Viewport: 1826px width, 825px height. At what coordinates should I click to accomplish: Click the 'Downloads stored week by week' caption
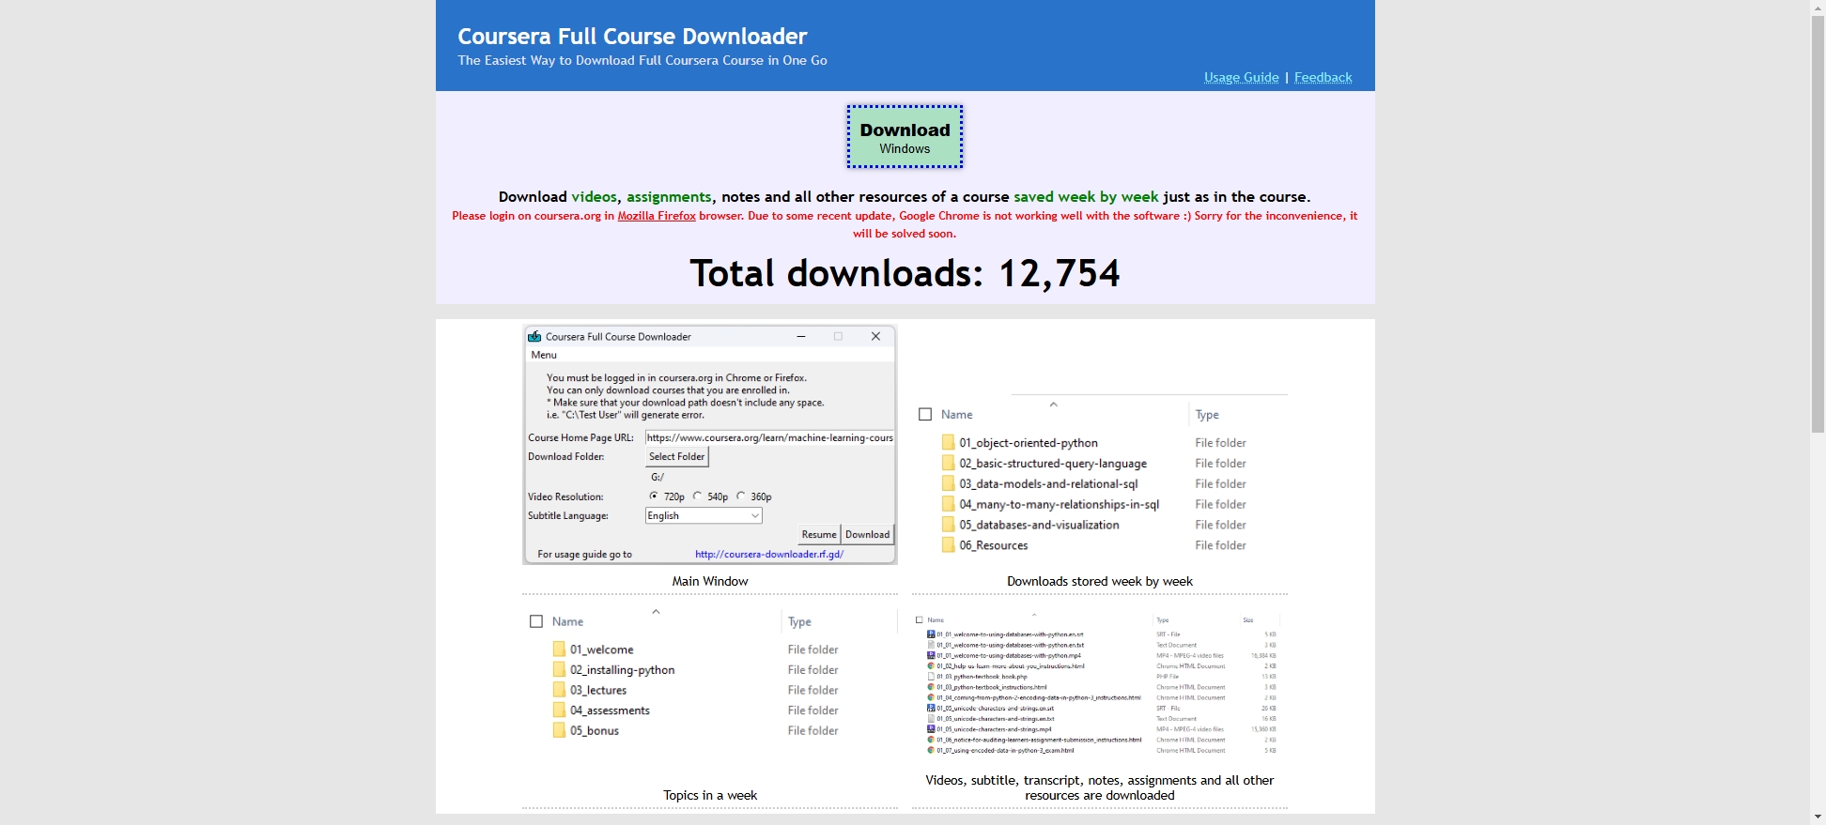click(x=1100, y=581)
